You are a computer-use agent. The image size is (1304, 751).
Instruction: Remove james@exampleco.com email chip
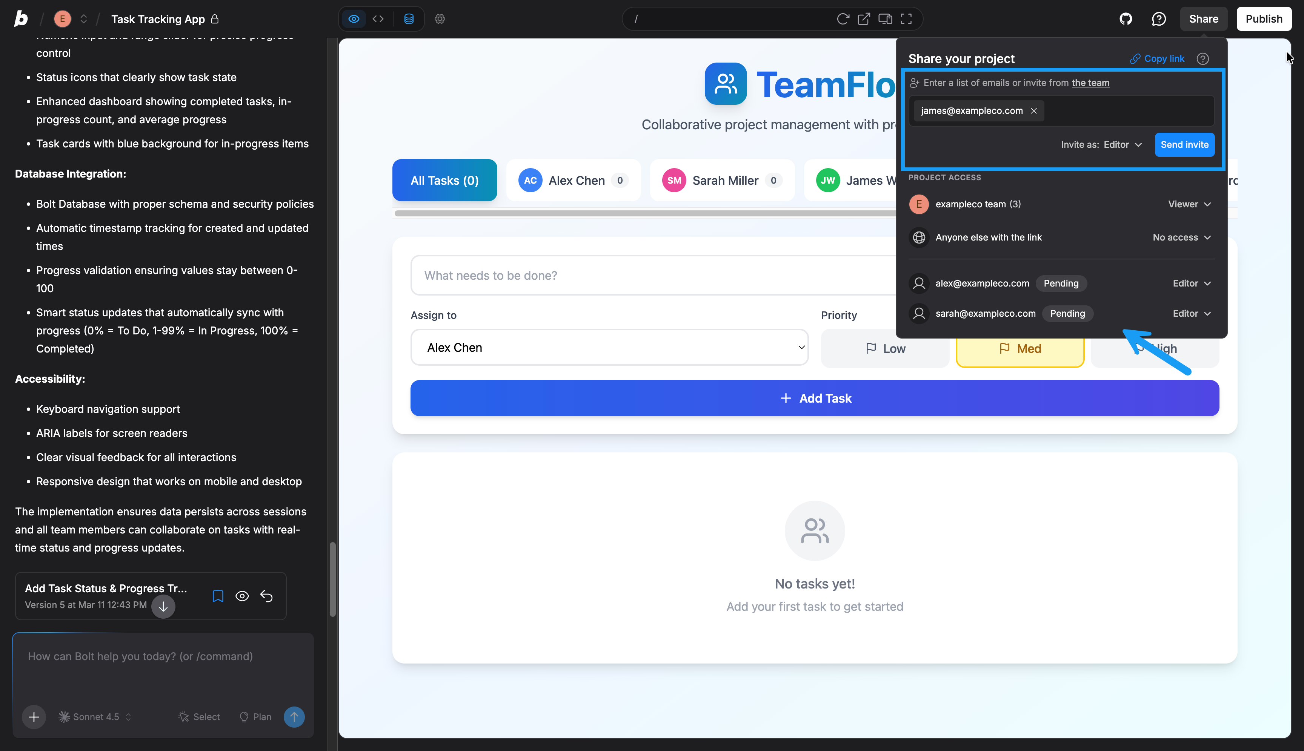tap(1033, 111)
